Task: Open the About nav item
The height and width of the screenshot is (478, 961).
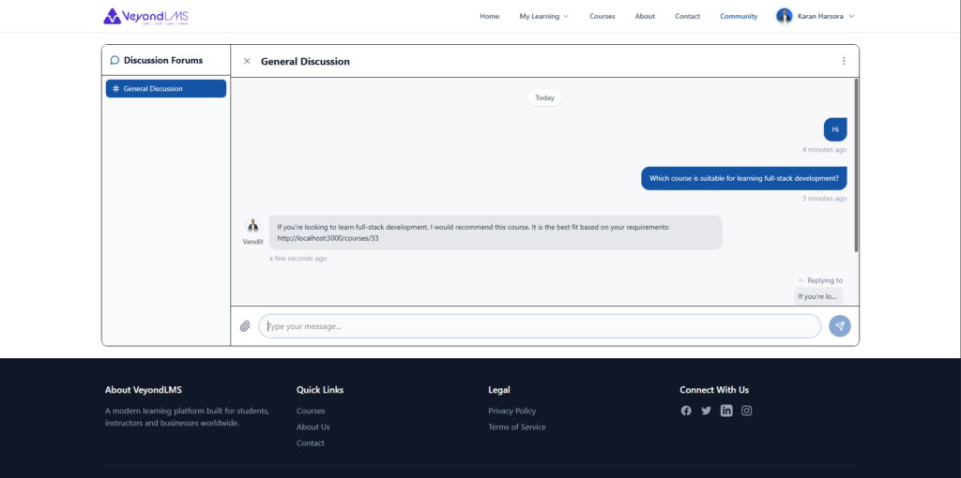Action: click(x=645, y=17)
